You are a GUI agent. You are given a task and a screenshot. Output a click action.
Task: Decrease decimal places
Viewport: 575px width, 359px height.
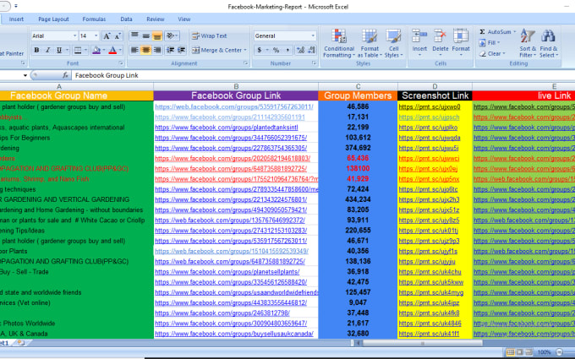pos(312,50)
